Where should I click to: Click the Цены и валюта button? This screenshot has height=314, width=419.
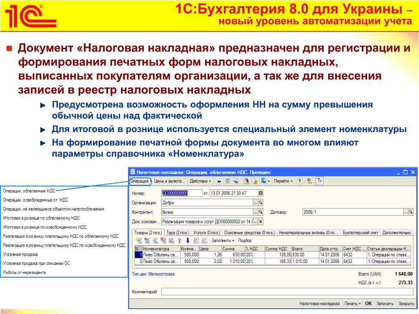[169, 181]
